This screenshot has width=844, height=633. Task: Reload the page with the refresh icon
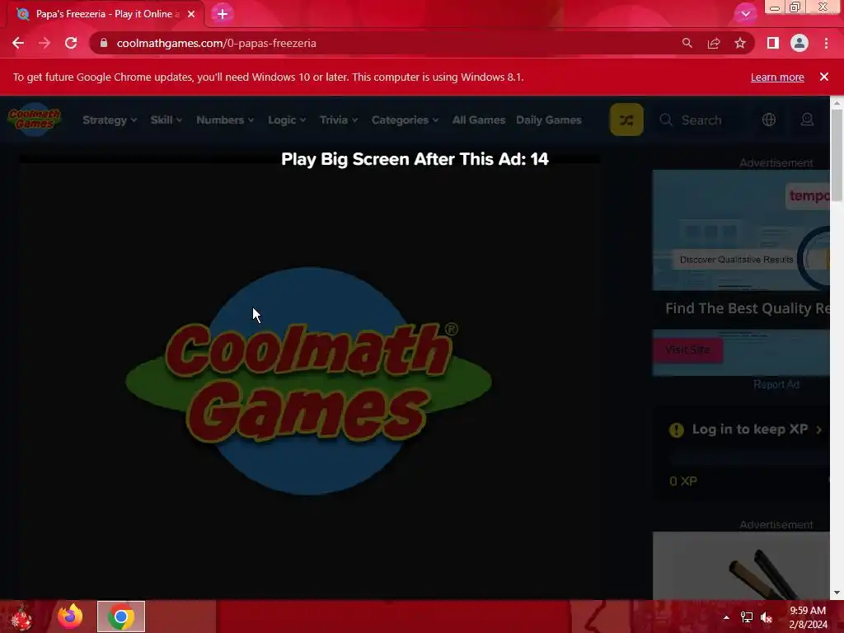(71, 43)
